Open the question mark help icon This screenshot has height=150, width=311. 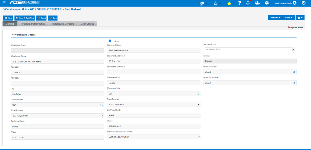point(240,3)
